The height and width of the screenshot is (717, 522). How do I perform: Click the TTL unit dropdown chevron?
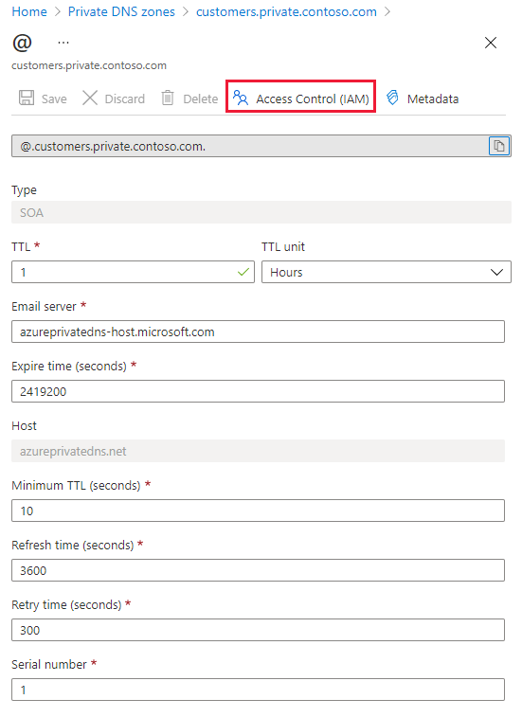point(496,273)
